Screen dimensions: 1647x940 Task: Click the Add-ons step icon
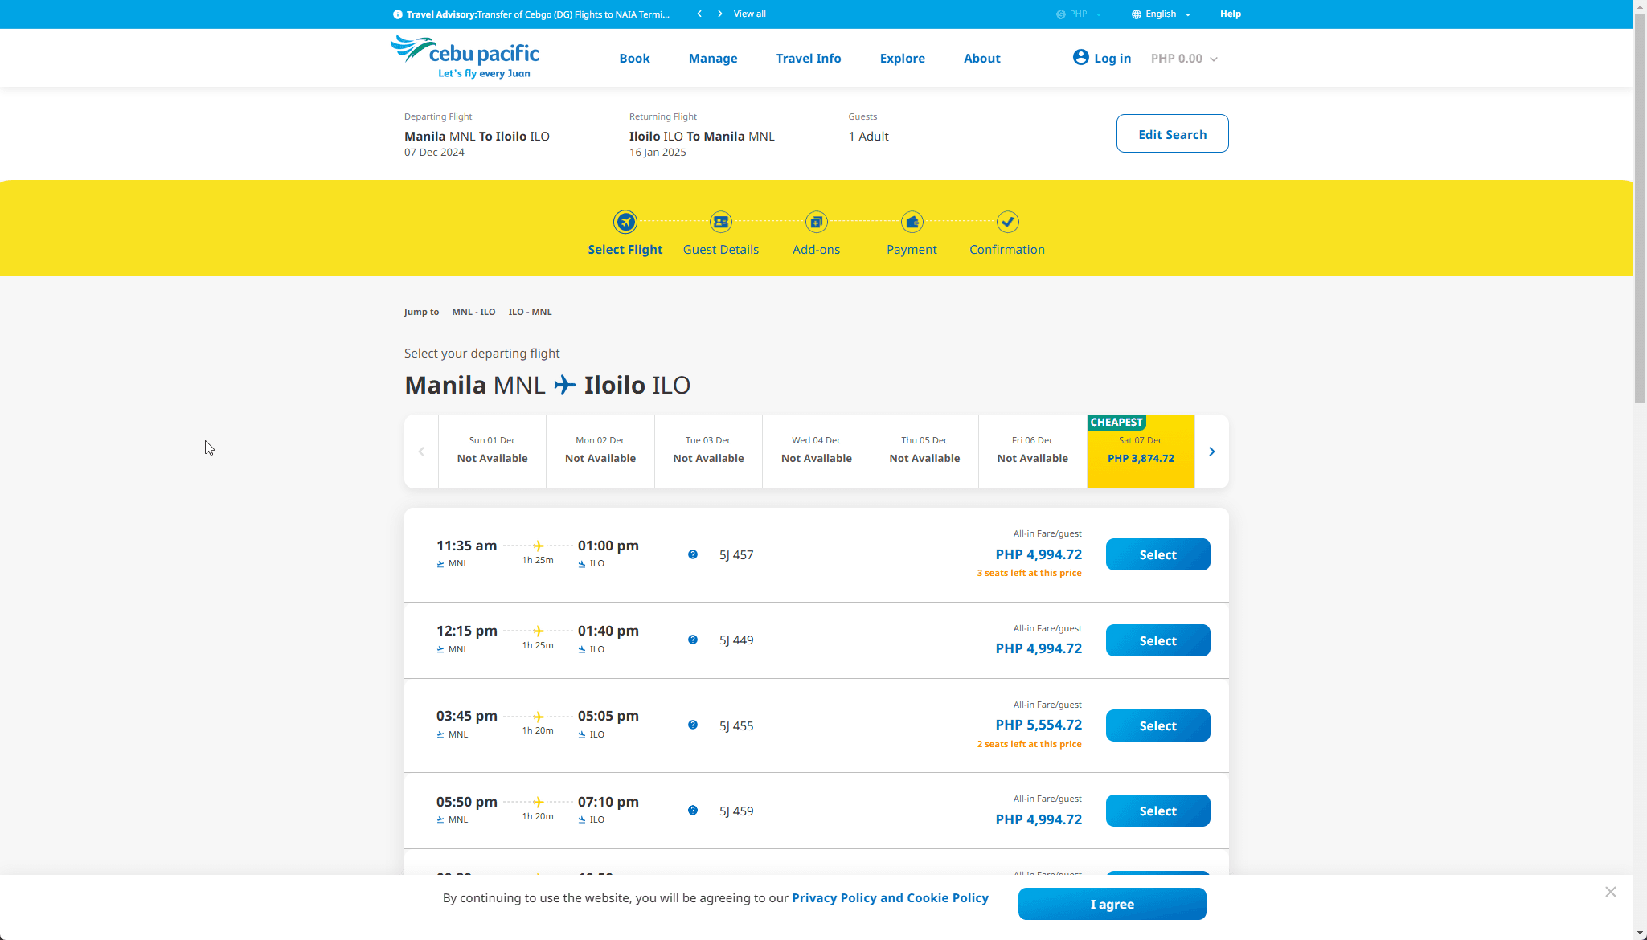[x=816, y=222]
